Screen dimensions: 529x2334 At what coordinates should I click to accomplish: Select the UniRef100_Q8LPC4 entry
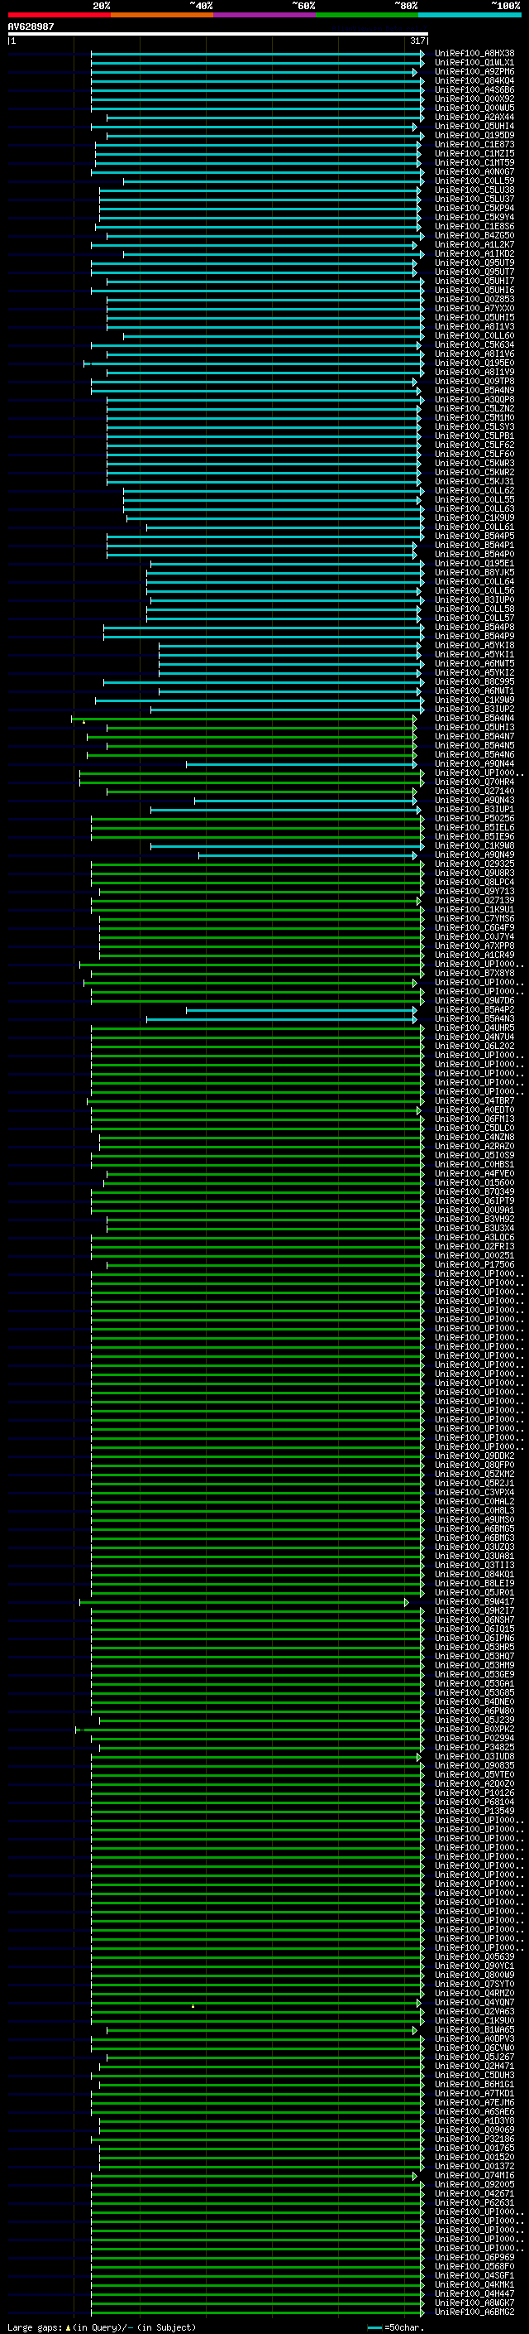474,883
